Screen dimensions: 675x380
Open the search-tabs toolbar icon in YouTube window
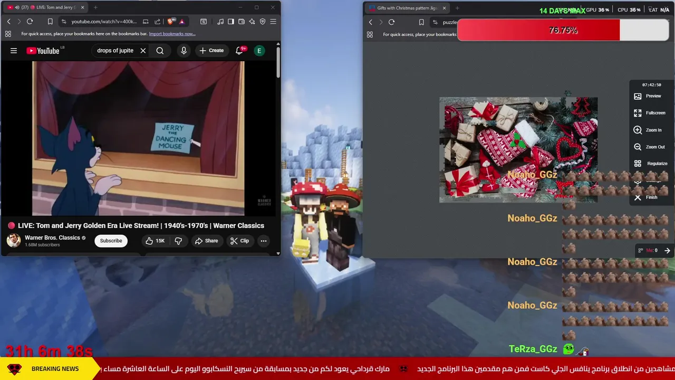[204, 22]
